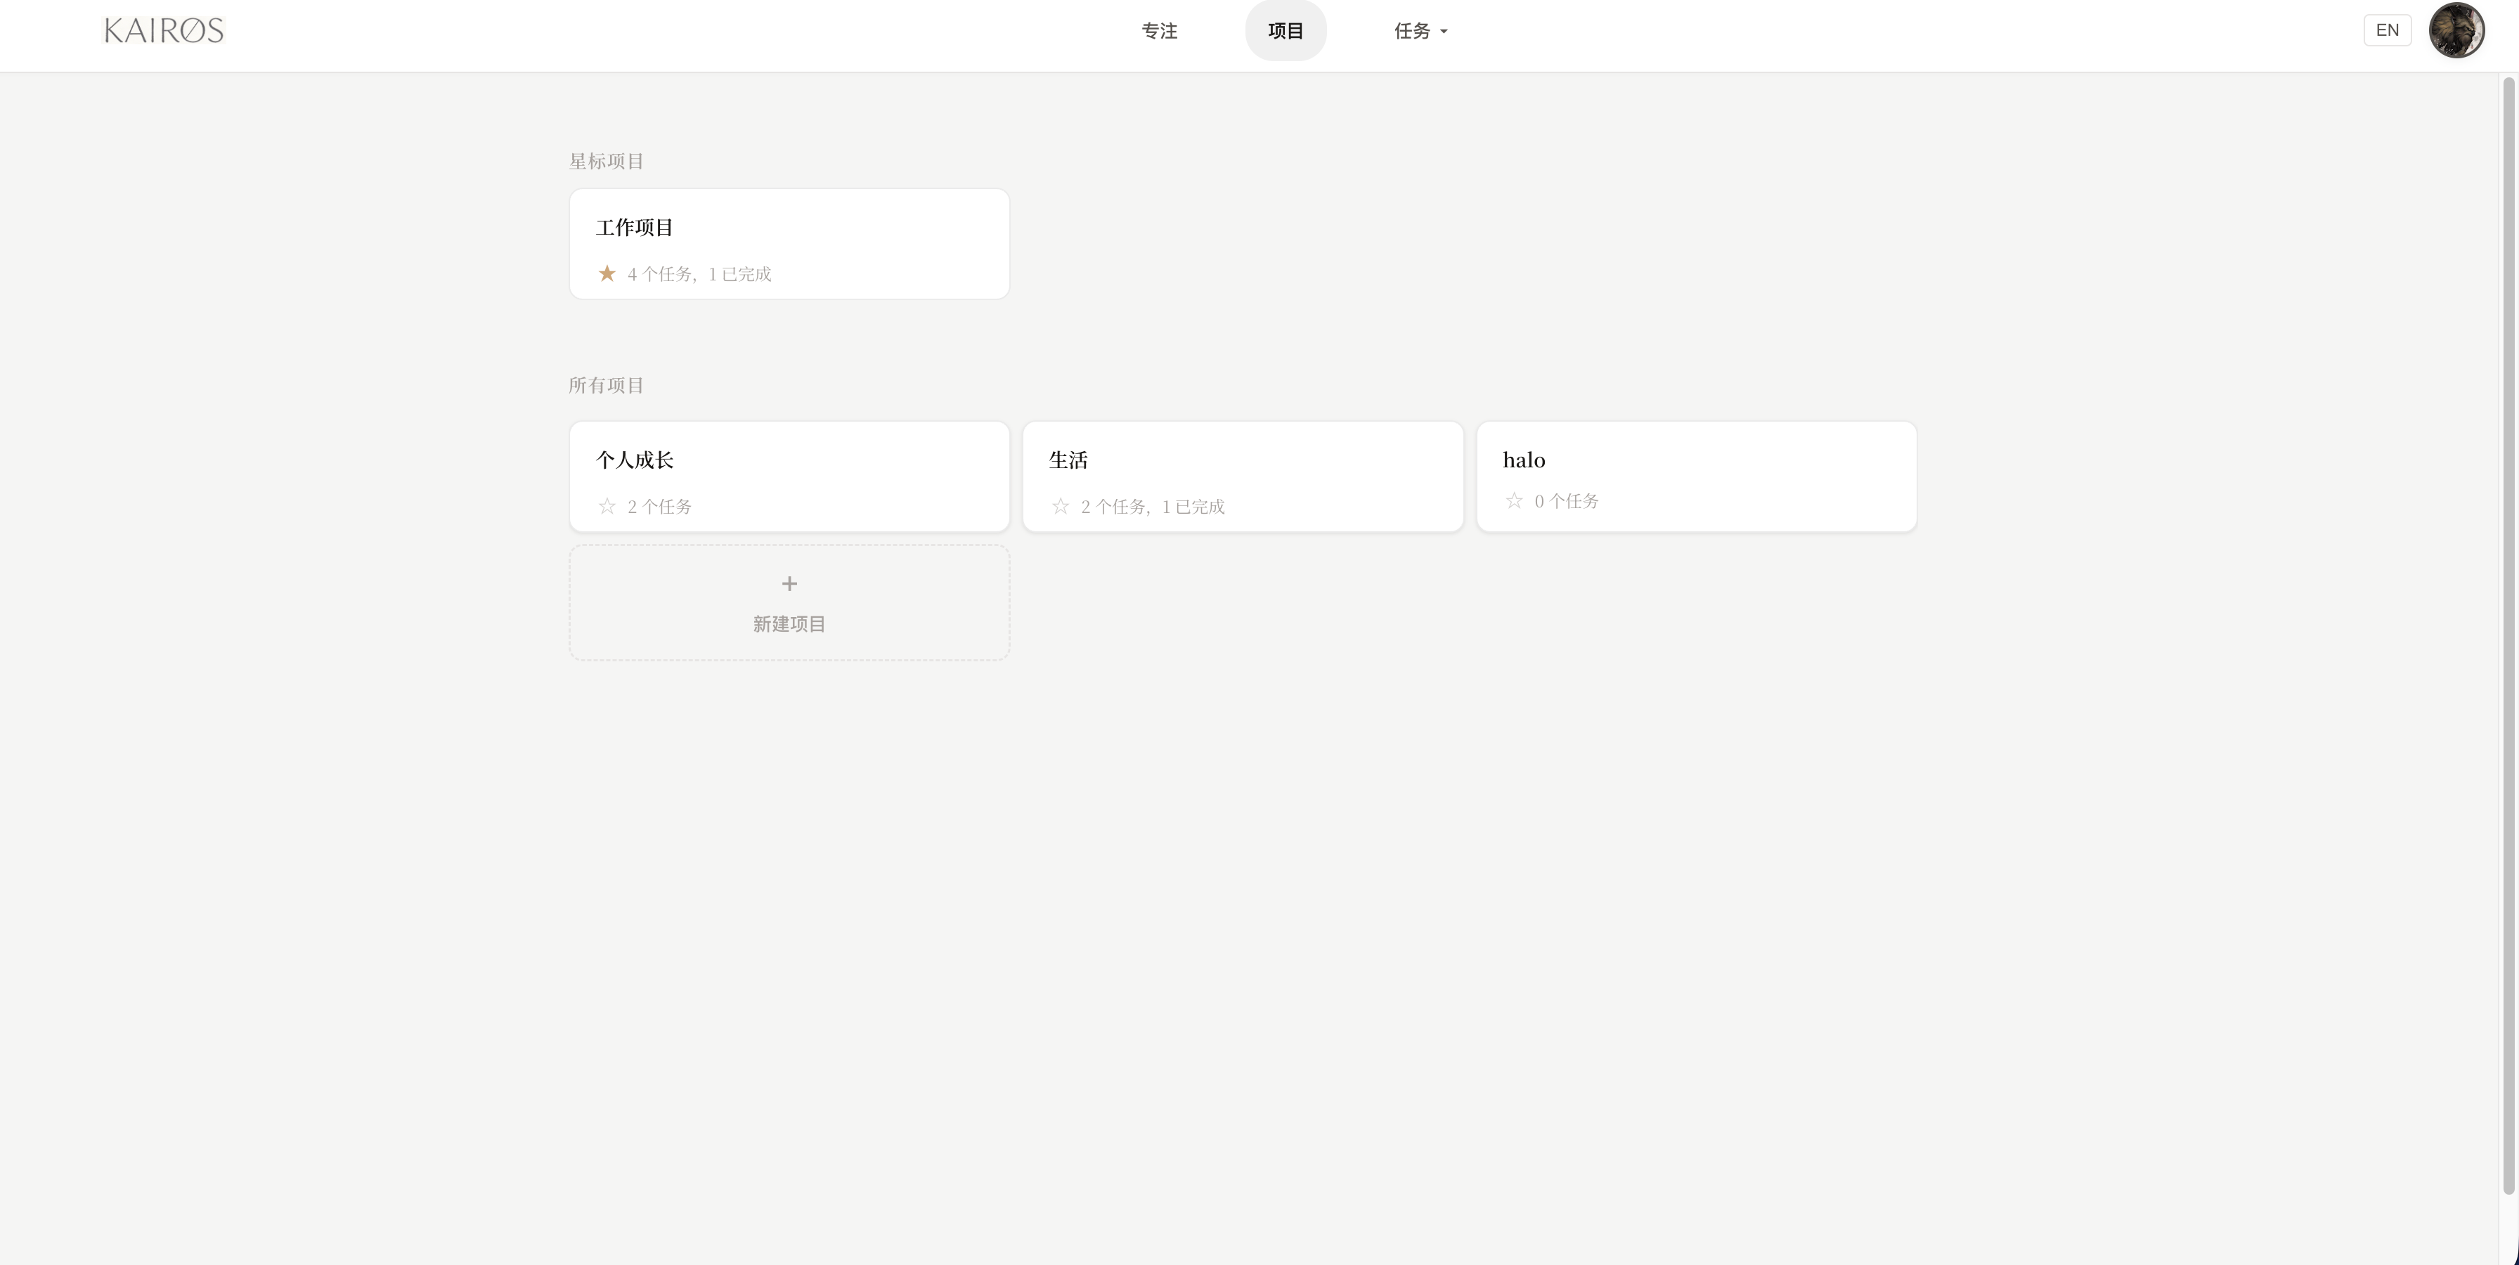Switch to the 专注 tab
The image size is (2519, 1265).
(1160, 32)
